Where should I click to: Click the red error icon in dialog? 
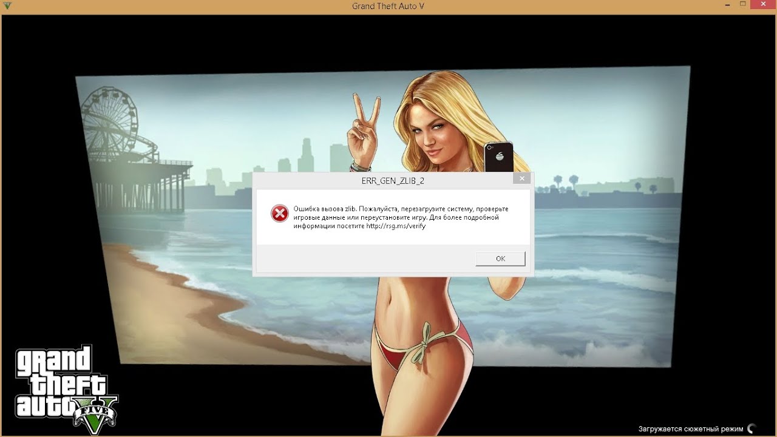(280, 213)
